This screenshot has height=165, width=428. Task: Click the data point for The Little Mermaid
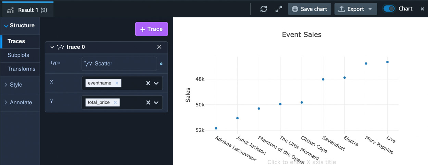pyautogui.click(x=280, y=104)
